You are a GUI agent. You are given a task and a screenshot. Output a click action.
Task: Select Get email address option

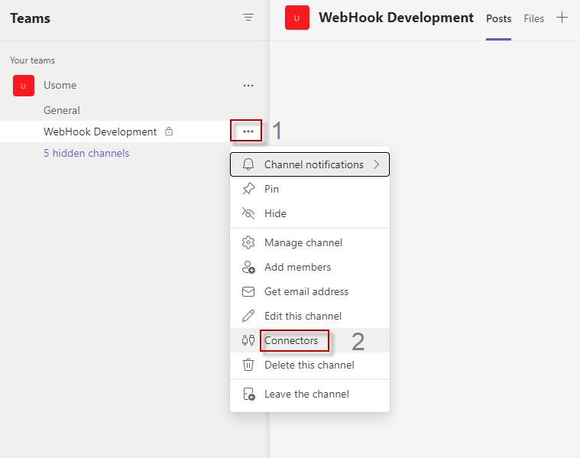click(309, 292)
